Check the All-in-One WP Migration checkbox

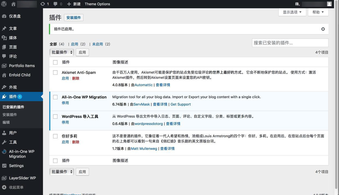pos(55,97)
